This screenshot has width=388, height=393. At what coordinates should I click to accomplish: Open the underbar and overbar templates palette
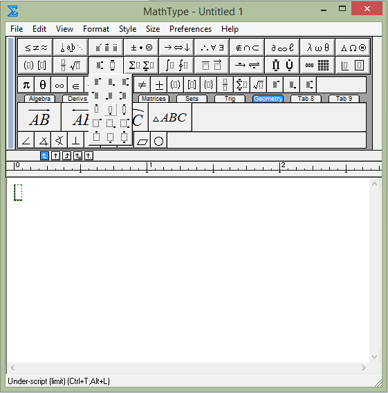click(x=212, y=65)
